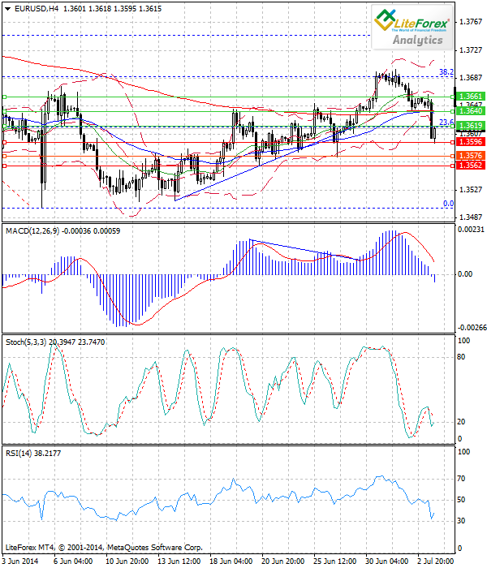Image resolution: width=487 pixels, height=568 pixels.
Task: Click the 1.3767 price axis label
Action: 471,22
